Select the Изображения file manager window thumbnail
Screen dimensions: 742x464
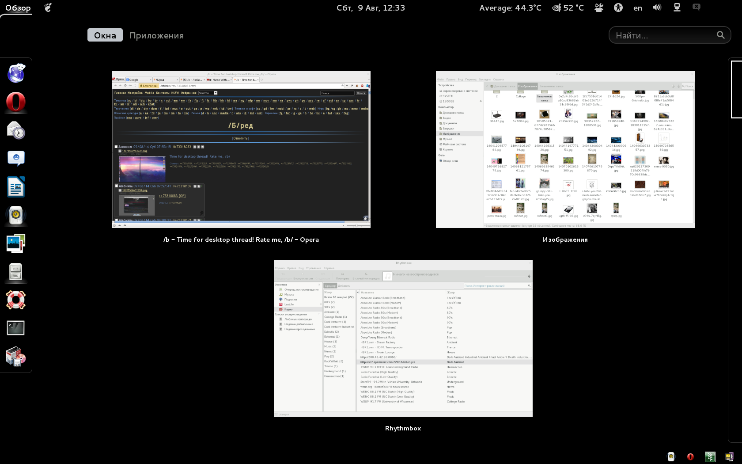click(565, 149)
